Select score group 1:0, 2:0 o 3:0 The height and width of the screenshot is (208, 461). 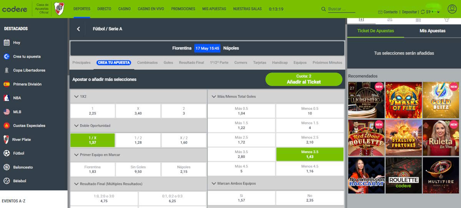(x=104, y=198)
